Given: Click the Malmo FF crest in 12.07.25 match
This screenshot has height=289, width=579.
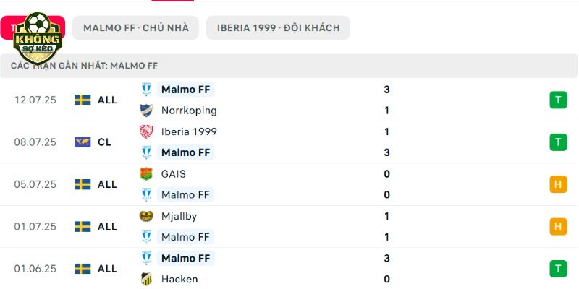Looking at the screenshot, I should [146, 90].
